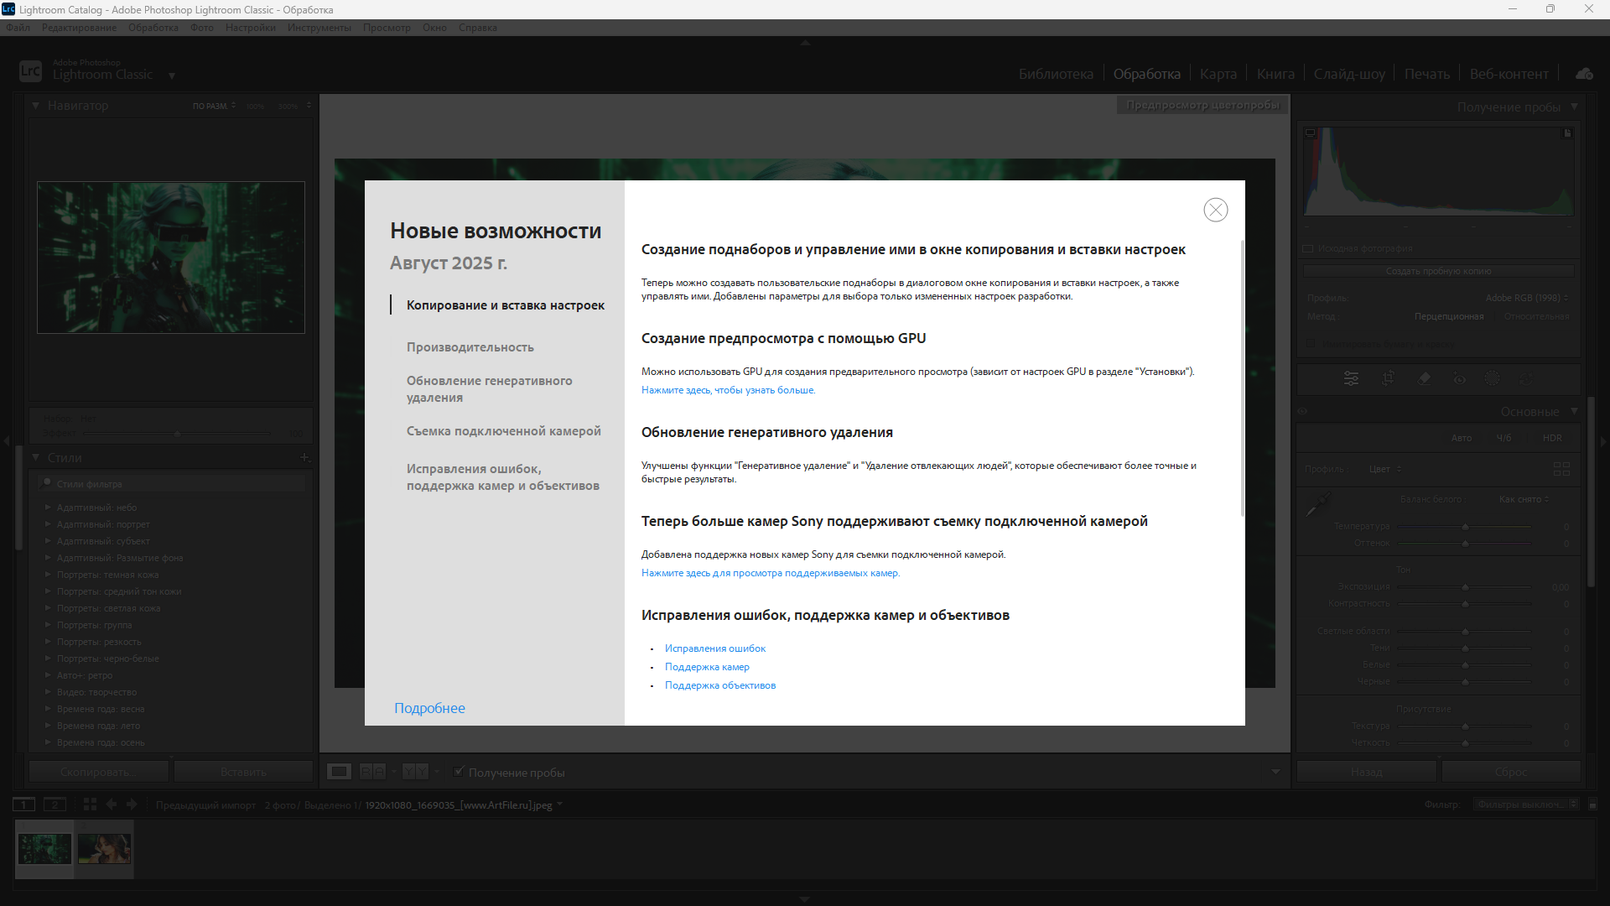This screenshot has height=906, width=1610.
Task: Select the Red Eye correction icon
Action: (1460, 379)
